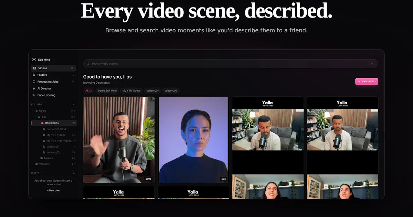Select the My YTB Videos folder icon in tree
Screen dimensions: 413x217
44,135
